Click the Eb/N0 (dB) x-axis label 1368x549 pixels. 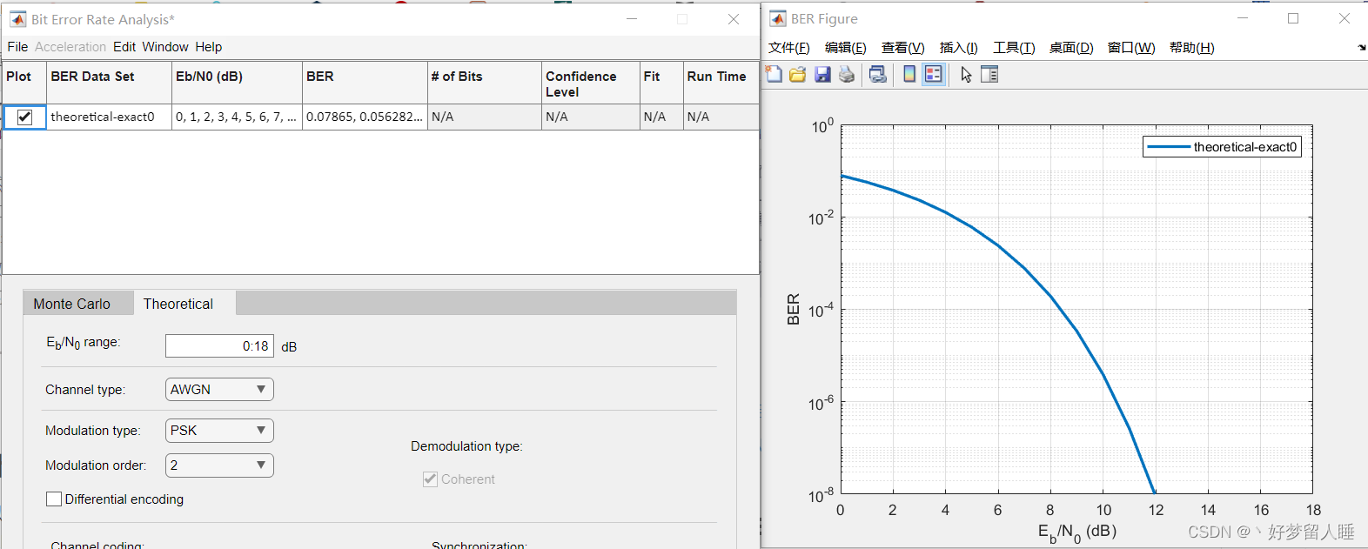coord(1076,532)
